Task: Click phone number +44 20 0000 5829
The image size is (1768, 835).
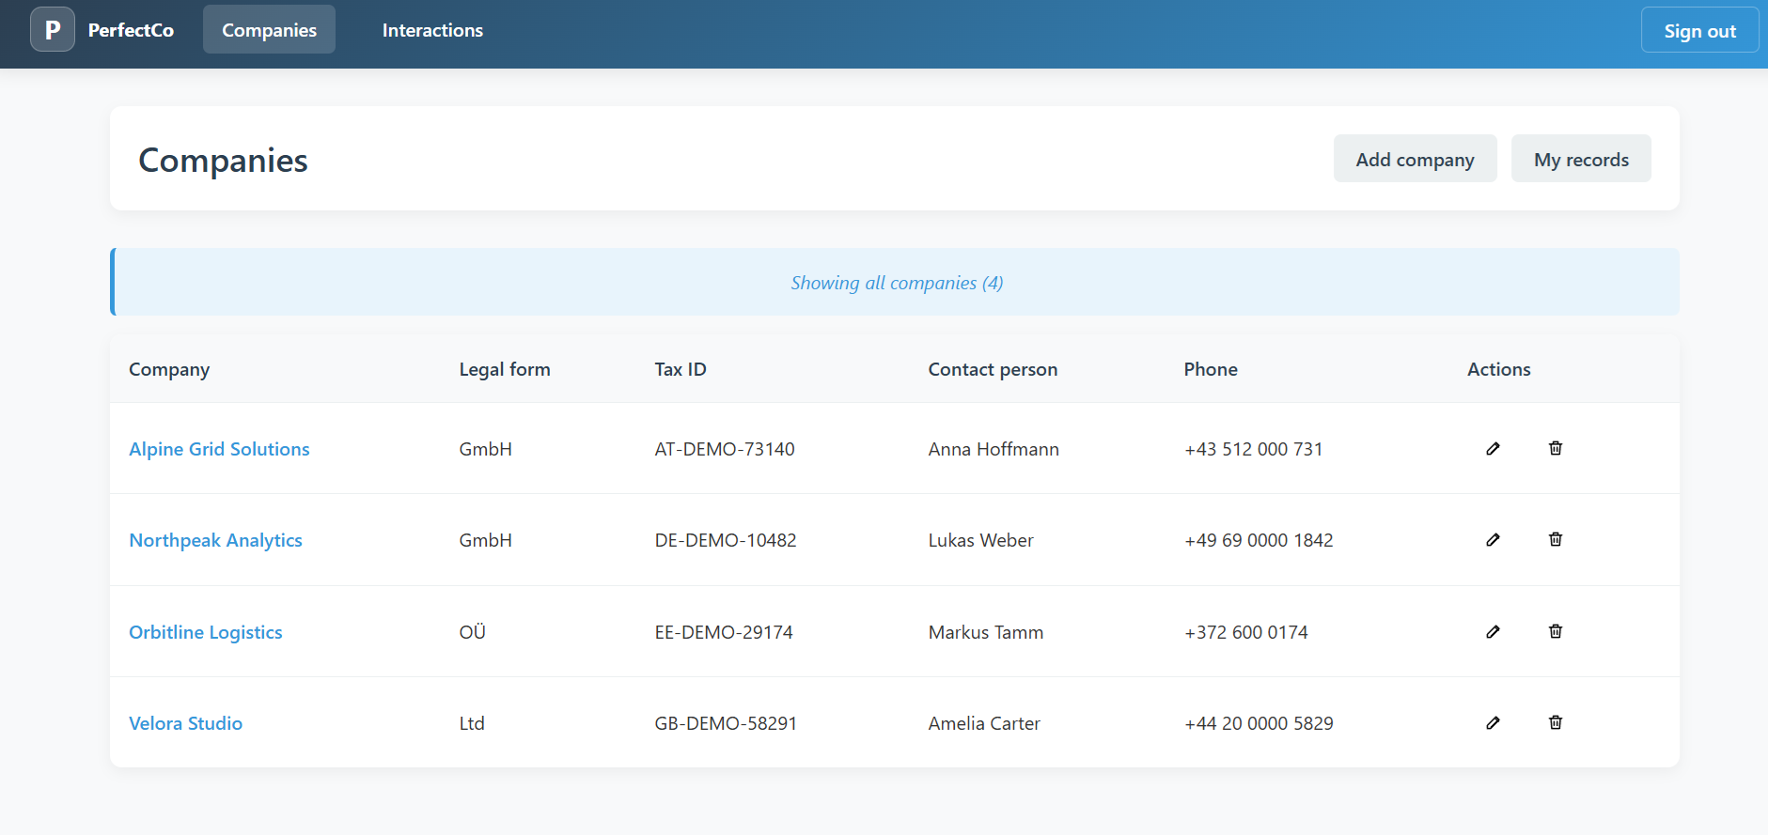Action: coord(1259,723)
